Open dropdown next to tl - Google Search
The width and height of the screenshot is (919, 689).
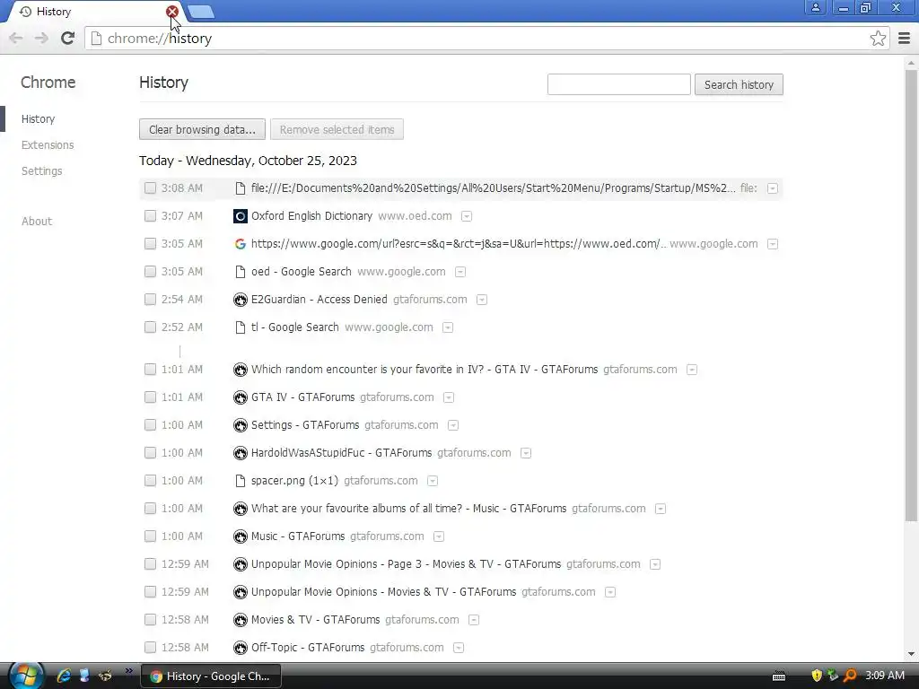448,328
